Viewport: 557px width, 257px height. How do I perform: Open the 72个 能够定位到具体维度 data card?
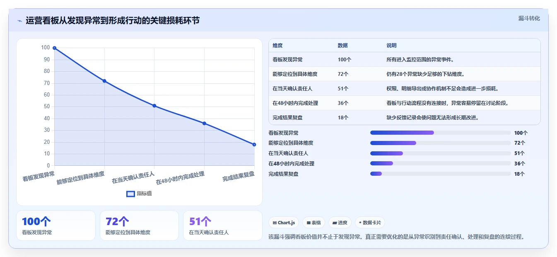[139, 225]
